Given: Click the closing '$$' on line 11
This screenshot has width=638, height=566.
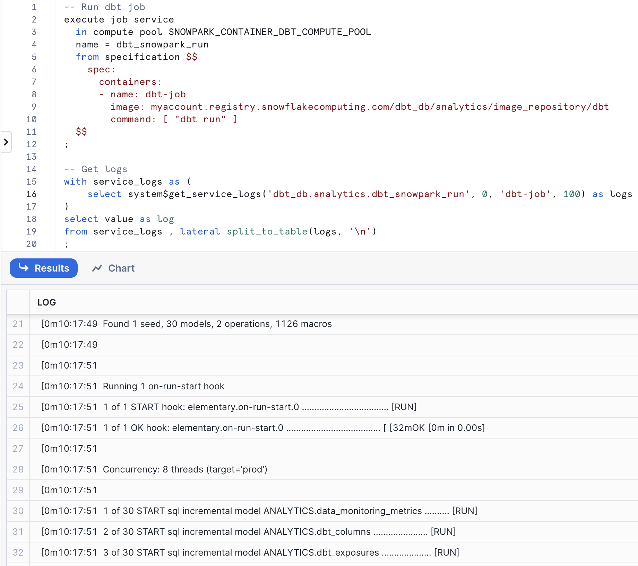Looking at the screenshot, I should (x=81, y=132).
